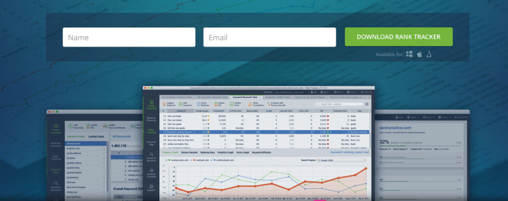508x201 pixels.
Task: Click the Windows platform icon
Action: pyautogui.click(x=409, y=54)
